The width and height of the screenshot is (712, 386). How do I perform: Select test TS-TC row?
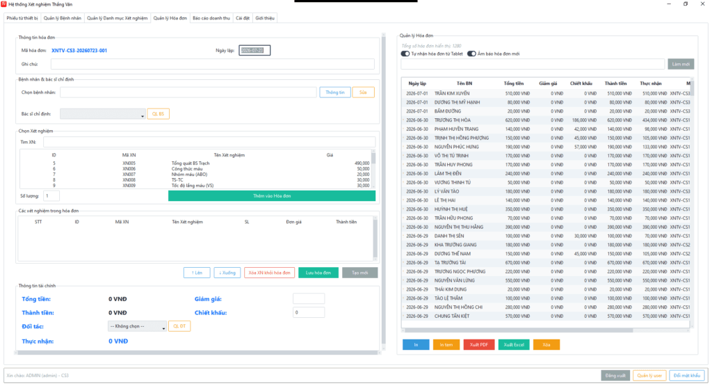[x=196, y=180]
